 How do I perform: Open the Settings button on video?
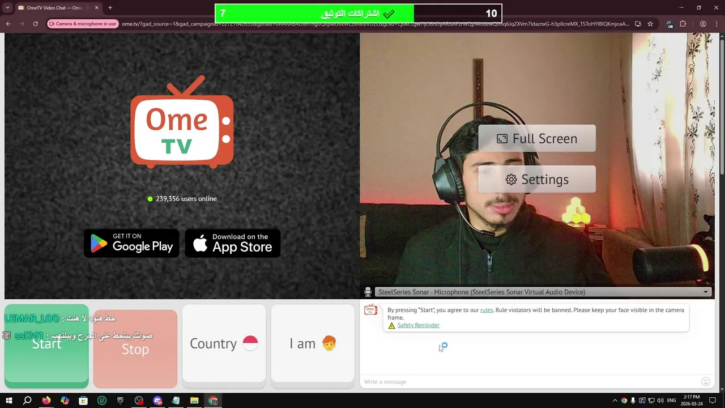[x=537, y=179]
